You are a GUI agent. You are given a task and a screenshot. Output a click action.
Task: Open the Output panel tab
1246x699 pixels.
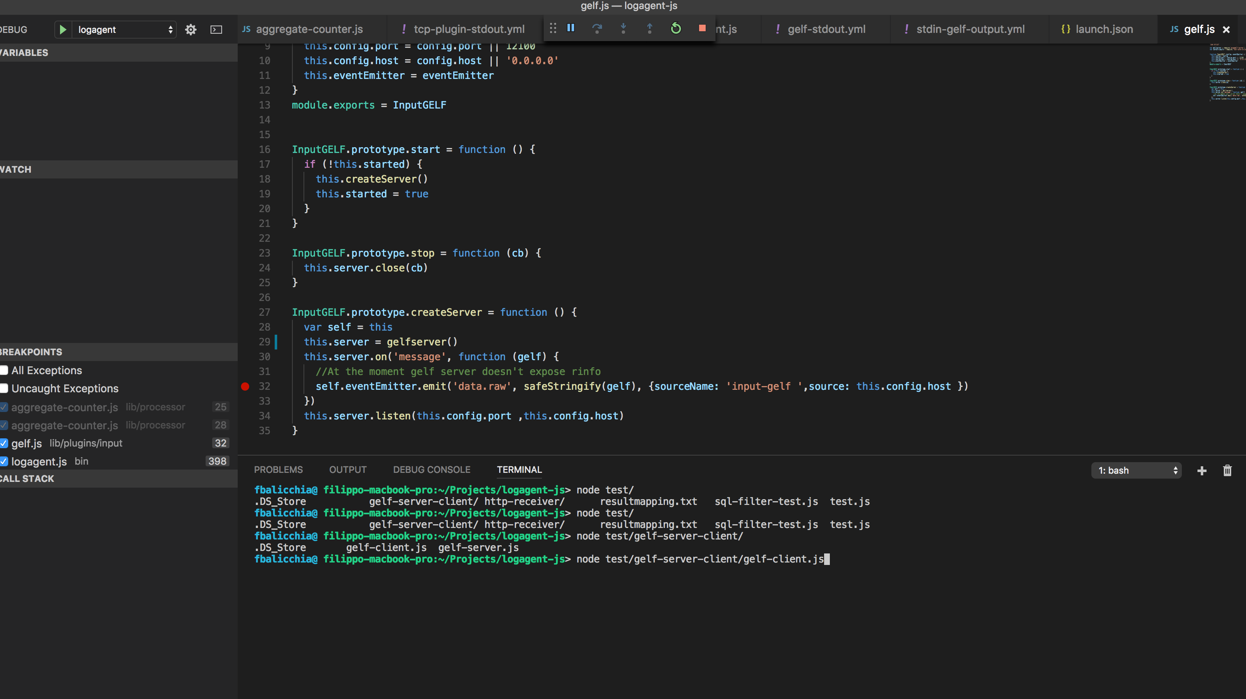tap(348, 470)
